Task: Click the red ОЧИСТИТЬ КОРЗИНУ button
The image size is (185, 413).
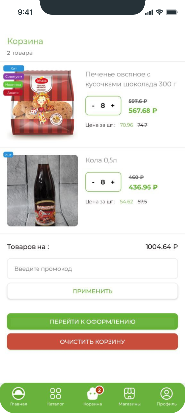Action: [x=92, y=342]
